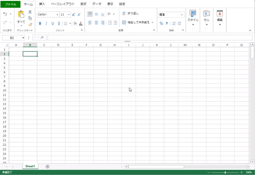Click the Format Painter brush icon

pyautogui.click(x=30, y=24)
